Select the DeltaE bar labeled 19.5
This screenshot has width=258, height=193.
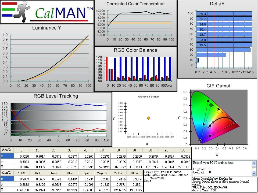[x=224, y=45]
